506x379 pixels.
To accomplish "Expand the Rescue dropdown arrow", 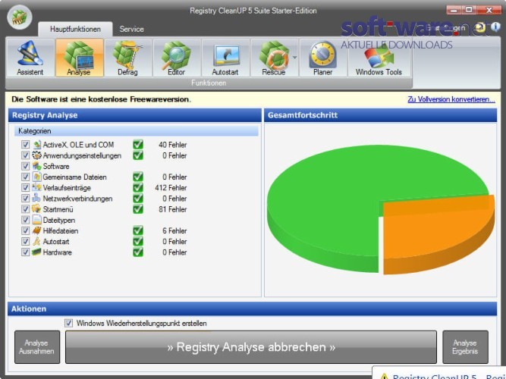I will click(x=294, y=58).
